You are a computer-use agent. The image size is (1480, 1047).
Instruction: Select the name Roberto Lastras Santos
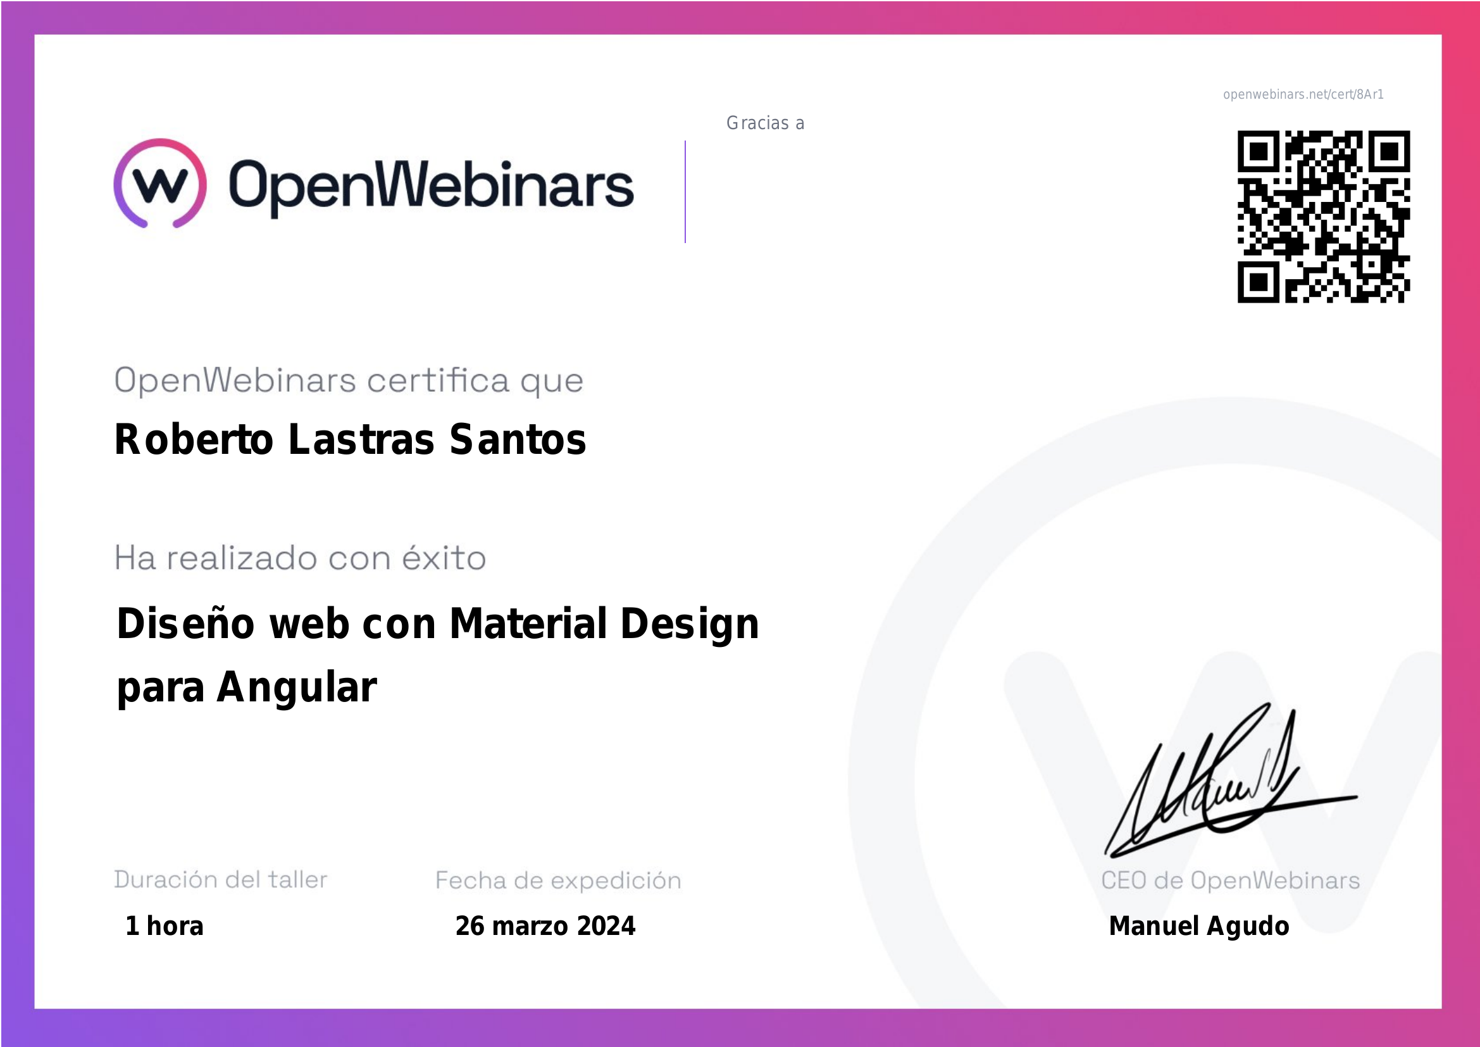click(x=350, y=440)
